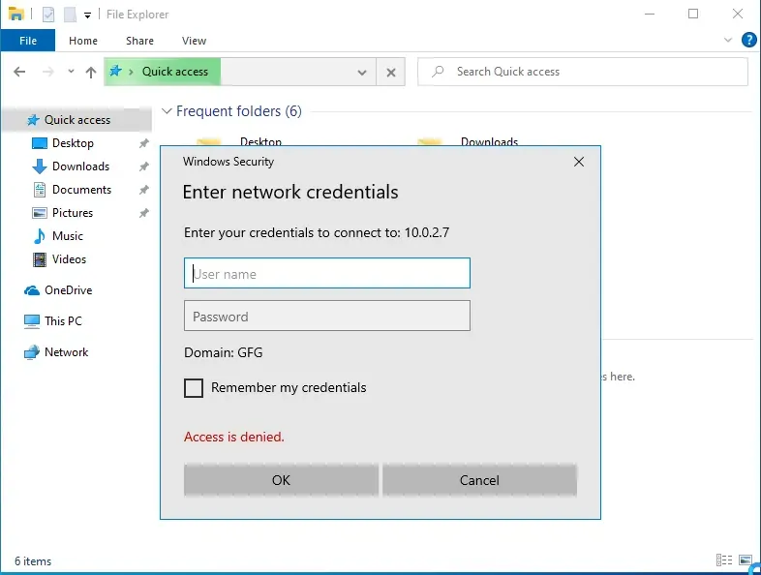
Task: Switch to details view icon in status bar
Action: 723,560
